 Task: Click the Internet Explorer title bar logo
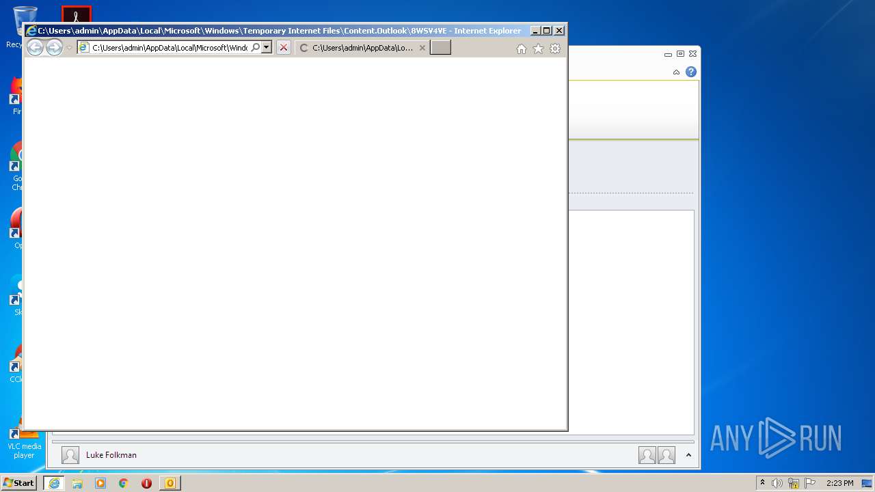(31, 31)
